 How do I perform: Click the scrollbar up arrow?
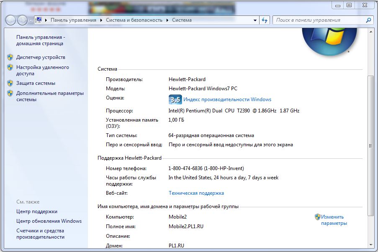click(371, 31)
